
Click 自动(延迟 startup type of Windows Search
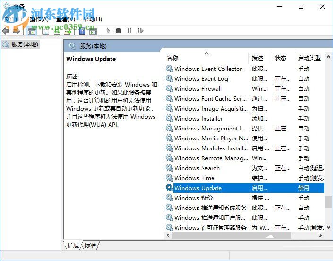tap(311, 168)
